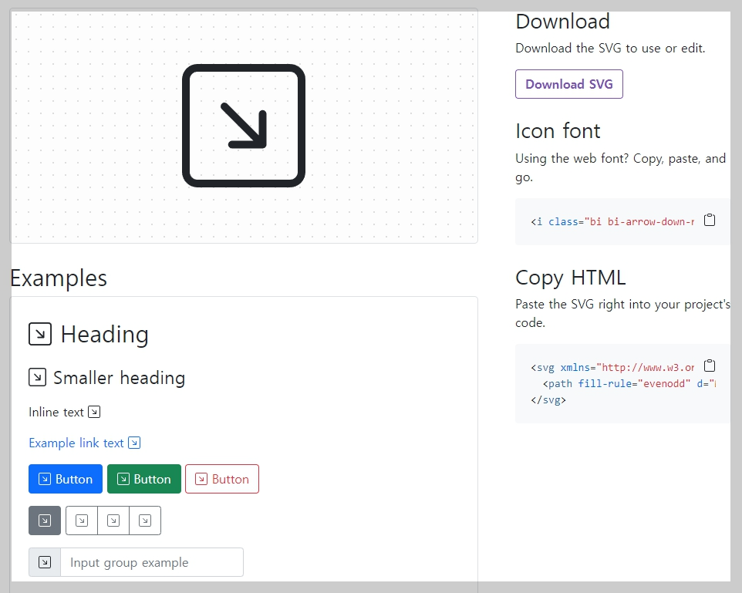Click the gray filled icon-only button
The width and height of the screenshot is (742, 593).
45,521
